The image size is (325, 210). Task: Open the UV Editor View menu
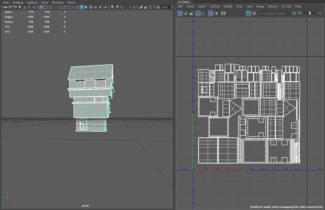[250, 6]
